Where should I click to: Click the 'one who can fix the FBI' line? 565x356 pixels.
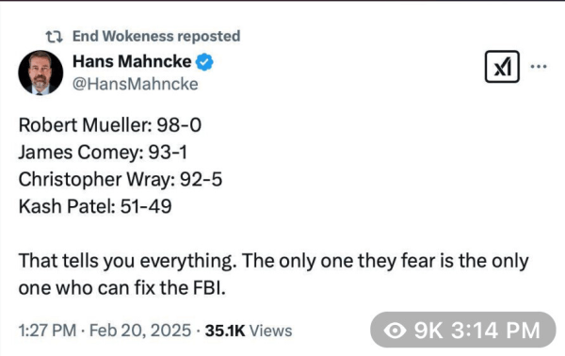coord(122,288)
